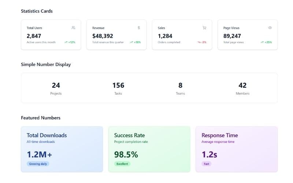Click the $48,392 revenue amount

pyautogui.click(x=103, y=36)
